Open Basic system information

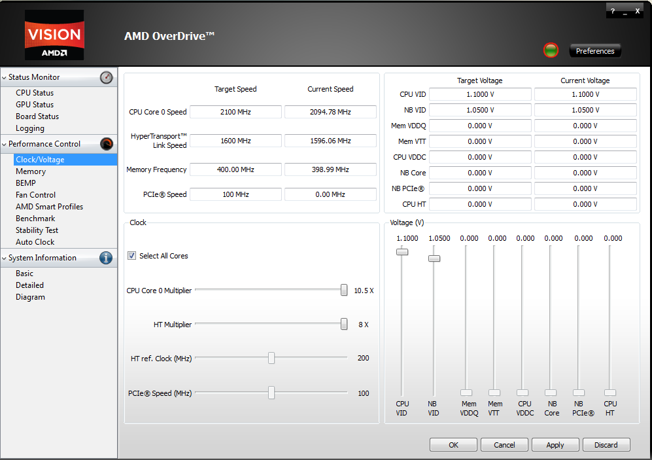click(25, 274)
